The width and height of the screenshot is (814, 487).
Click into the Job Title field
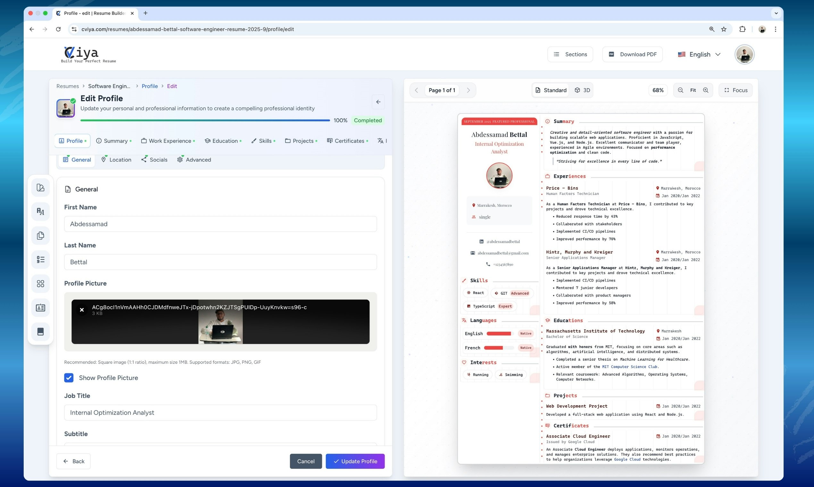220,412
